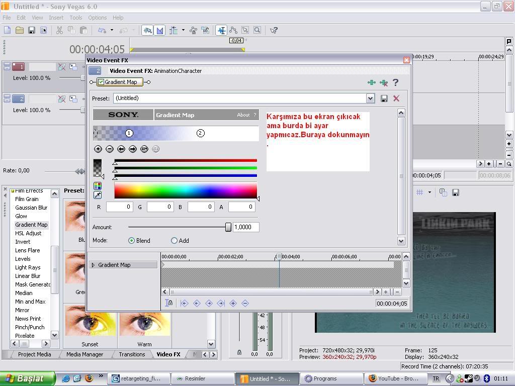
Task: Click the large question mark help icon
Action: click(396, 82)
